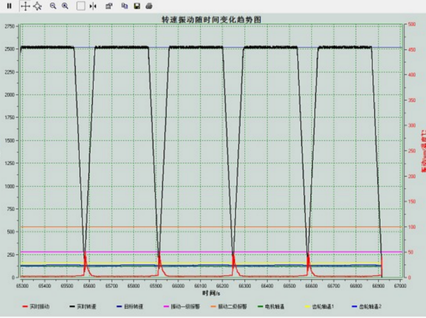Print the trend chart
The height and width of the screenshot is (318, 426).
tap(148, 6)
